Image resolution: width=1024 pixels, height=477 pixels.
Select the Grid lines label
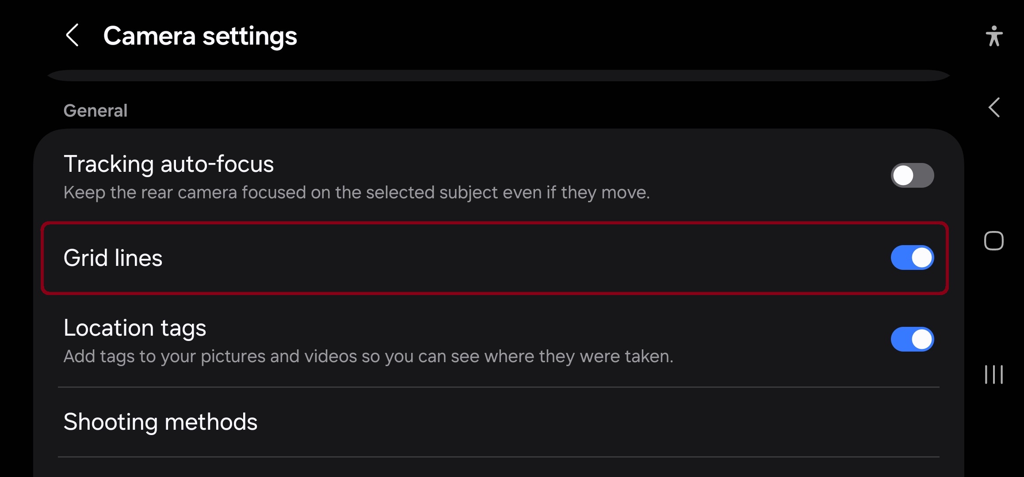tap(113, 258)
